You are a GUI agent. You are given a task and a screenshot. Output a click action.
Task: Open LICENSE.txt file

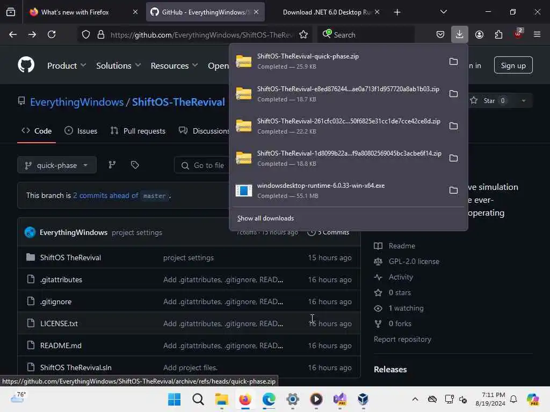(59, 323)
